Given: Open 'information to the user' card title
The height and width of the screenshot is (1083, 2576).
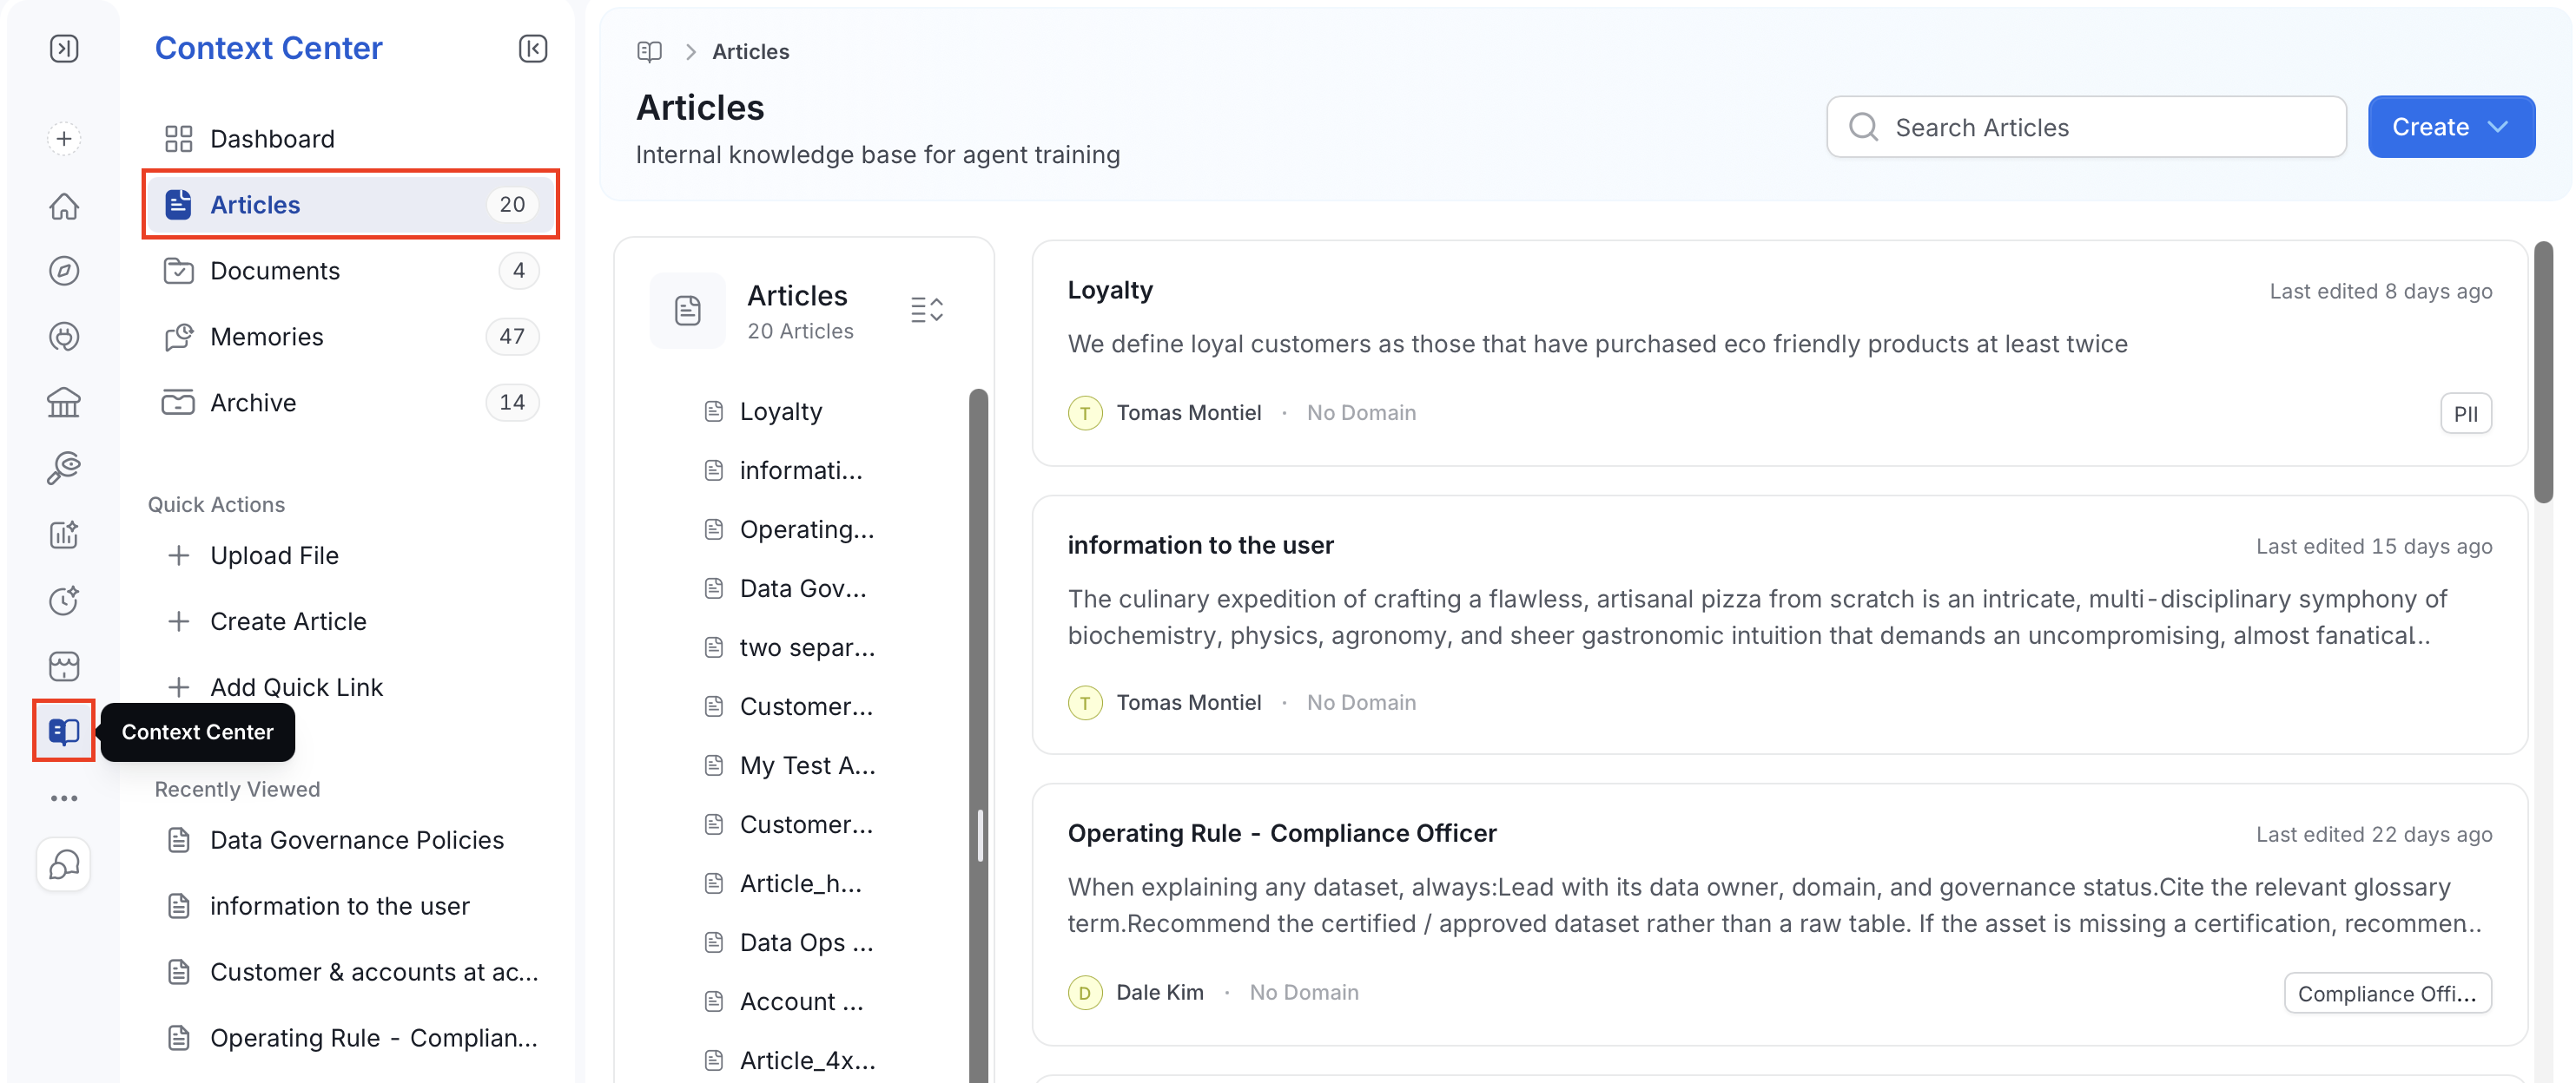Looking at the screenshot, I should click(1200, 544).
